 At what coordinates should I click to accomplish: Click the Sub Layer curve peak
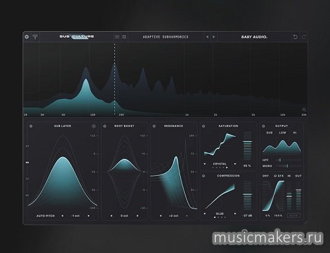pyautogui.click(x=63, y=157)
